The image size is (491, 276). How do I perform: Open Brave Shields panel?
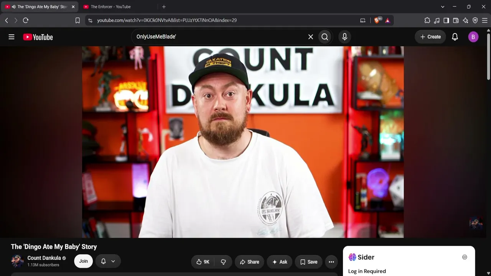coord(377,20)
